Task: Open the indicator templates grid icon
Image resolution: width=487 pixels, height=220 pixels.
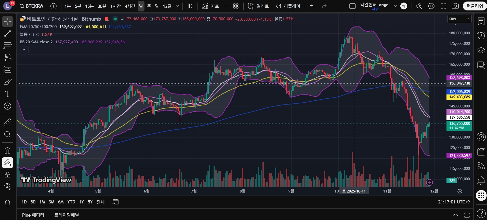Action: (x=236, y=6)
